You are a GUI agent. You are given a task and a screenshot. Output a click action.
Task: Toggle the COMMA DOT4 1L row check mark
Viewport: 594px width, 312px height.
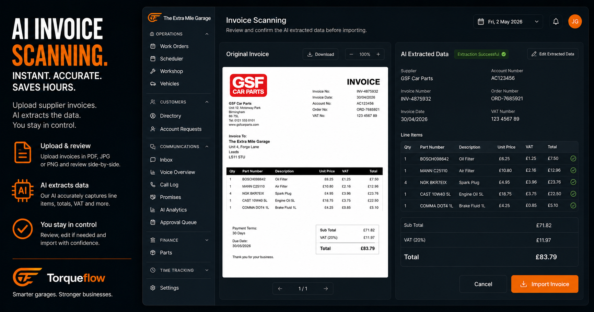pyautogui.click(x=573, y=206)
